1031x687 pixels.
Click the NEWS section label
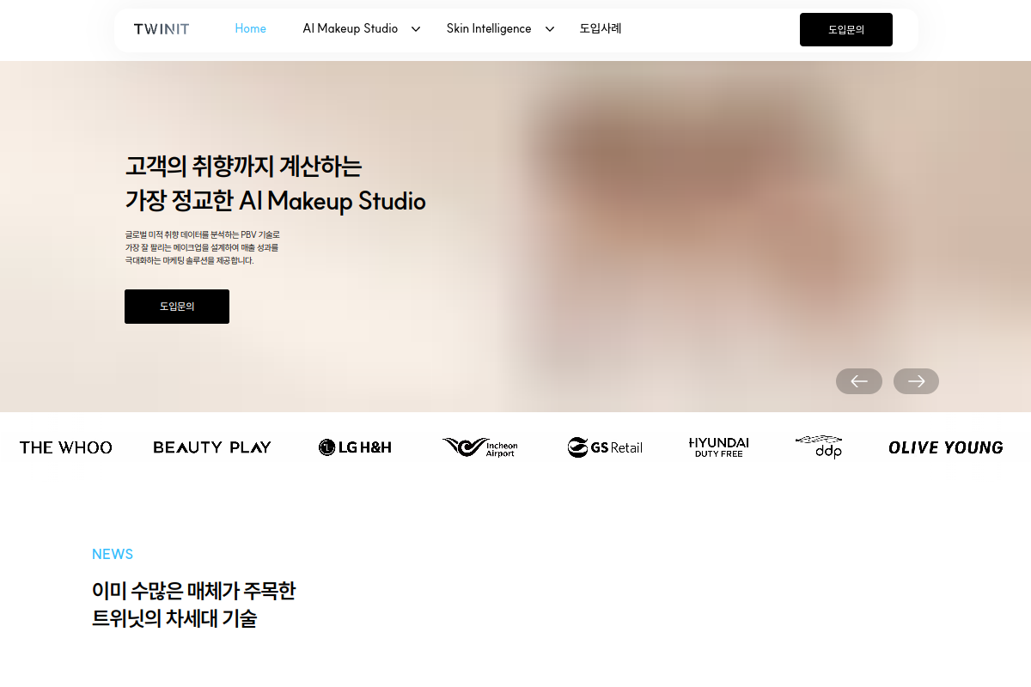(113, 555)
